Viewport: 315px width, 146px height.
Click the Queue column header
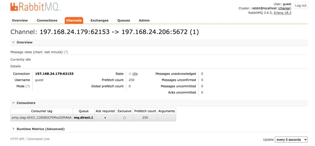point(84,111)
